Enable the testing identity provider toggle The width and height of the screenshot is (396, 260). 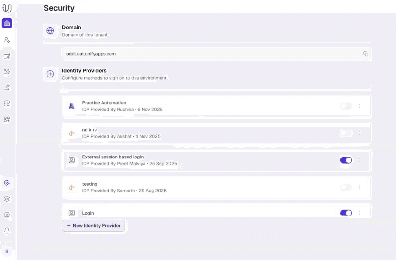tap(346, 187)
